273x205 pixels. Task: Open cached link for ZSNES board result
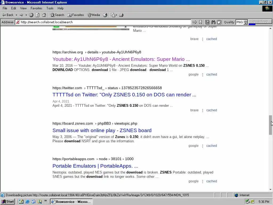coord(211,146)
